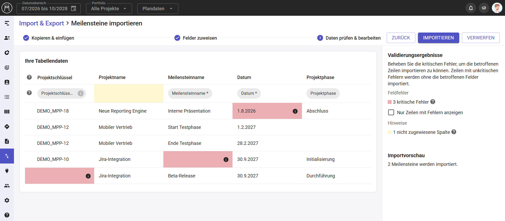505x221 pixels.
Task: Click info icon in empty Projektschlüssel cell
Action: click(88, 176)
